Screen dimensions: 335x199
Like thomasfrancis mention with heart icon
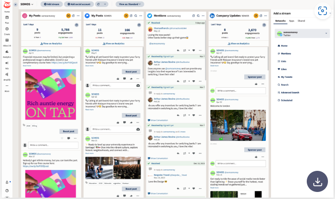pos(193,51)
